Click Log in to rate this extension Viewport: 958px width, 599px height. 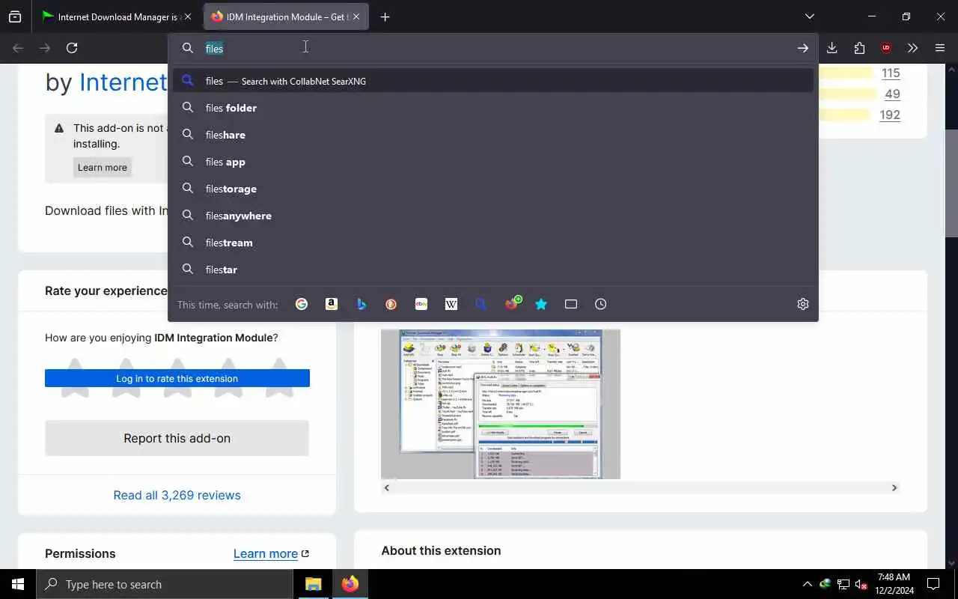[177, 378]
